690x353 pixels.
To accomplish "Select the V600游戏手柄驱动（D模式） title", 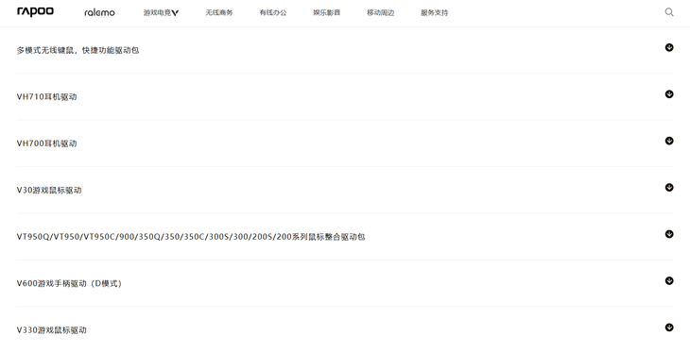I will 70,283.
